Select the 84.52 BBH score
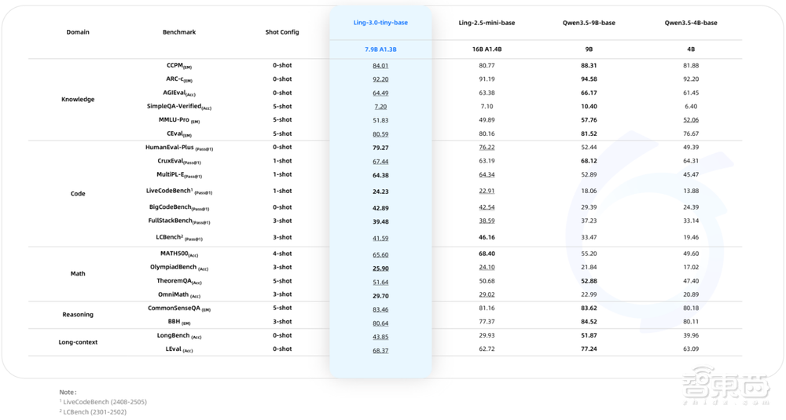The width and height of the screenshot is (786, 420). pos(589,322)
